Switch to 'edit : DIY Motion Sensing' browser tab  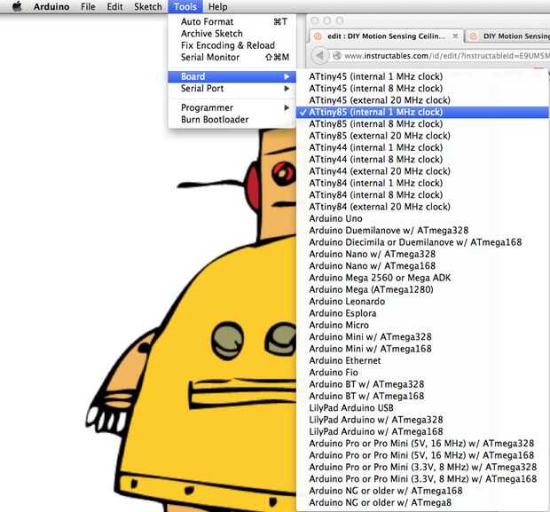tap(386, 36)
